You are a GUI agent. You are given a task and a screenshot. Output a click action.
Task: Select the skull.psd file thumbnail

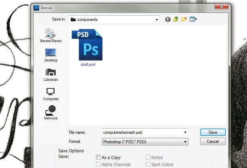(x=87, y=45)
